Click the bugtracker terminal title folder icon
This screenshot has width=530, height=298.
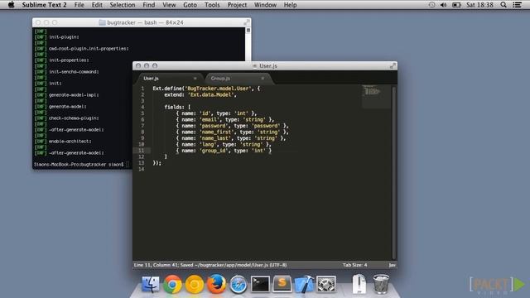(102, 22)
